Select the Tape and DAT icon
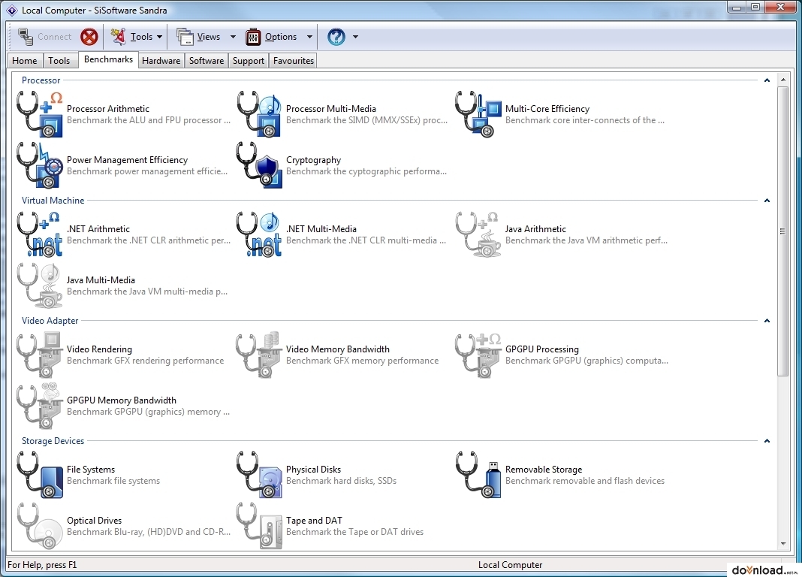 259,526
